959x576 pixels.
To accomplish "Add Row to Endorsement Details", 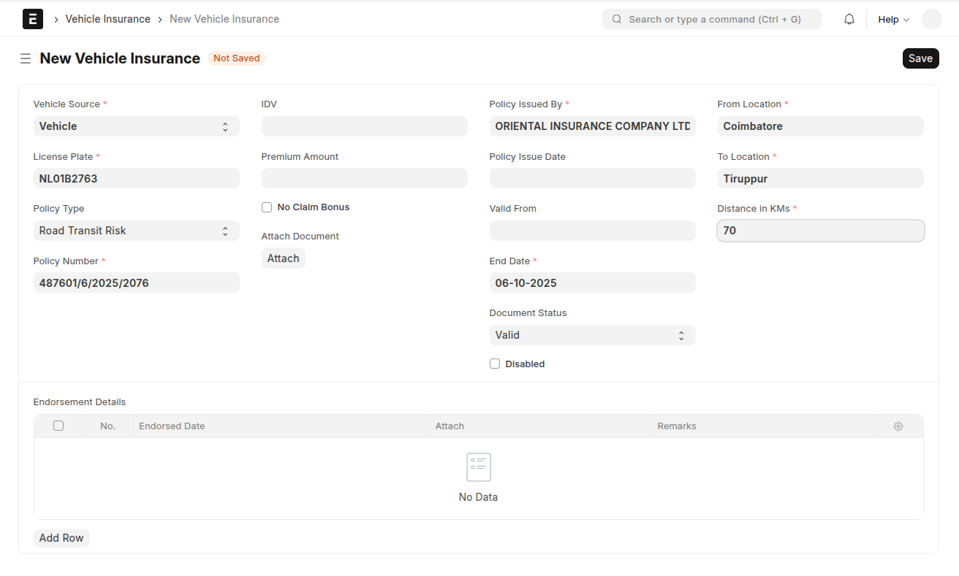I will tap(61, 538).
